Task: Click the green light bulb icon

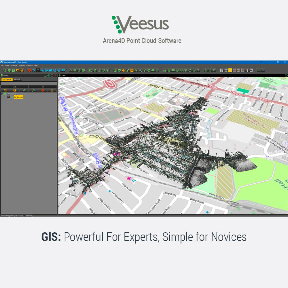Action: [x=136, y=70]
